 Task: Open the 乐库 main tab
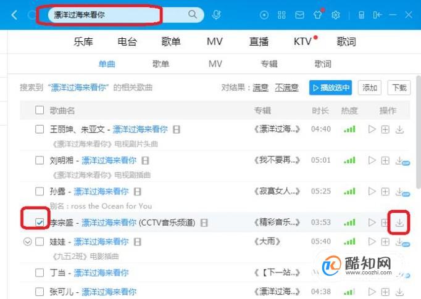click(x=83, y=41)
